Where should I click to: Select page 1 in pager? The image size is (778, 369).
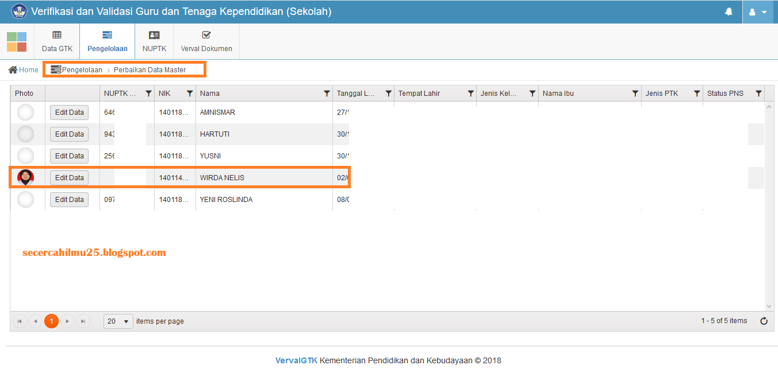51,321
